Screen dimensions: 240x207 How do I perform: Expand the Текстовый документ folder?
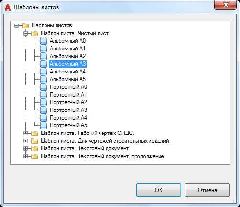[x=25, y=148]
